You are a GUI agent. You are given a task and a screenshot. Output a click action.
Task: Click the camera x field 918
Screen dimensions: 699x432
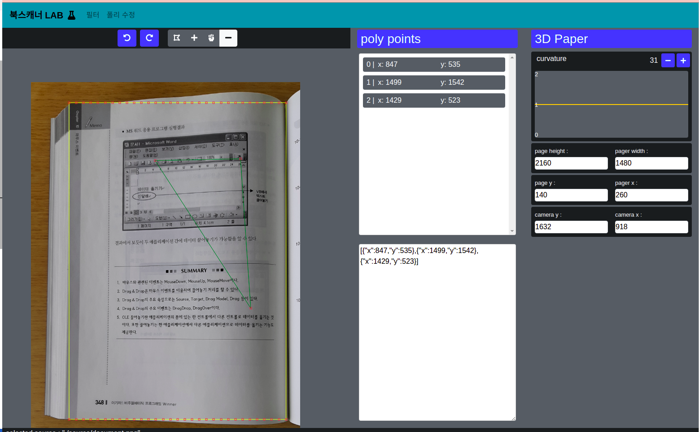click(x=651, y=227)
